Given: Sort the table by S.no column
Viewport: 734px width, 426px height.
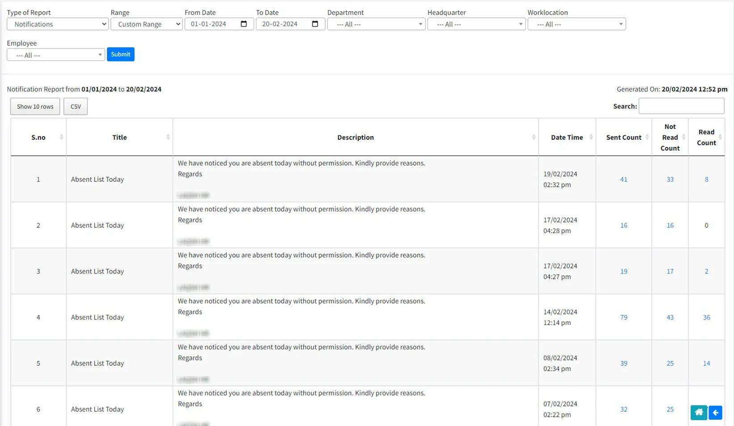Looking at the screenshot, I should click(x=61, y=137).
